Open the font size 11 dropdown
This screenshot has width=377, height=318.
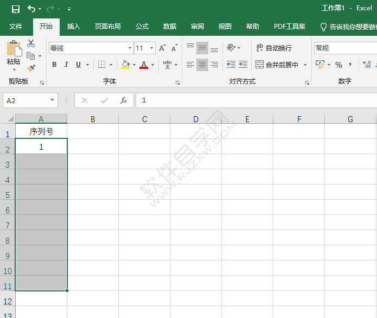(x=152, y=48)
